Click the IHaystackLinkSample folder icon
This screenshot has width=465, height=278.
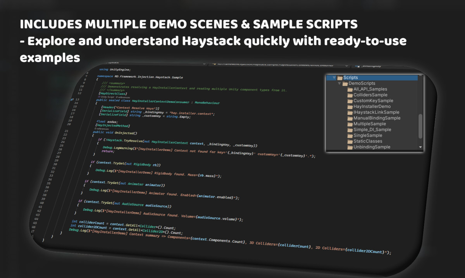pos(350,113)
